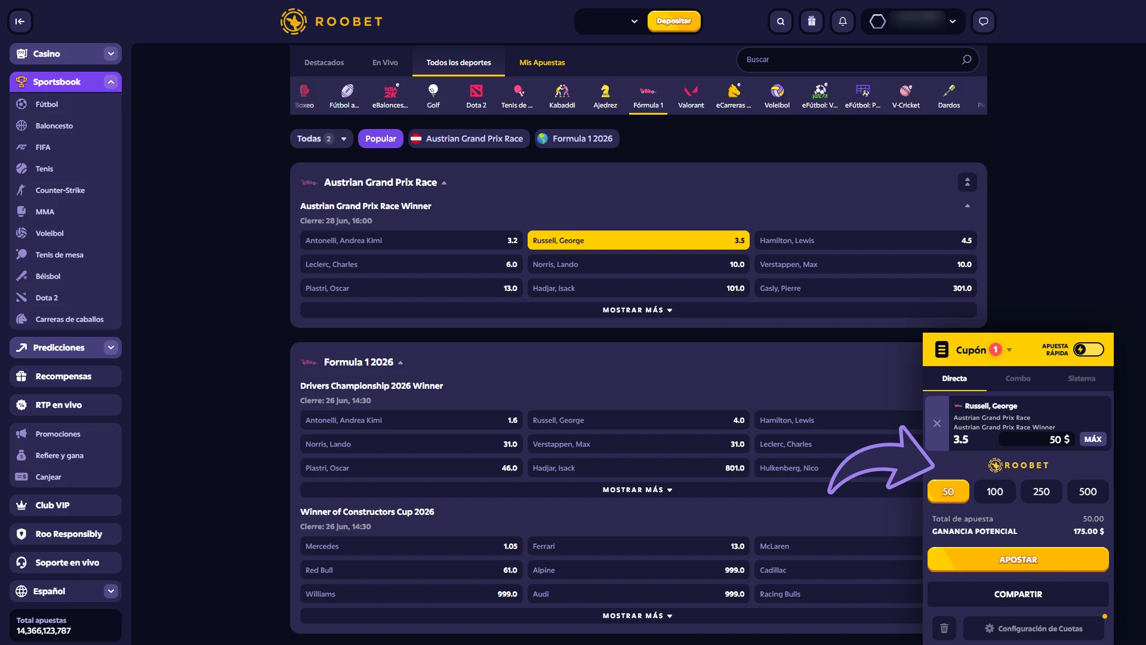Select the Valorant sport icon
This screenshot has height=645, width=1146.
pos(691,96)
